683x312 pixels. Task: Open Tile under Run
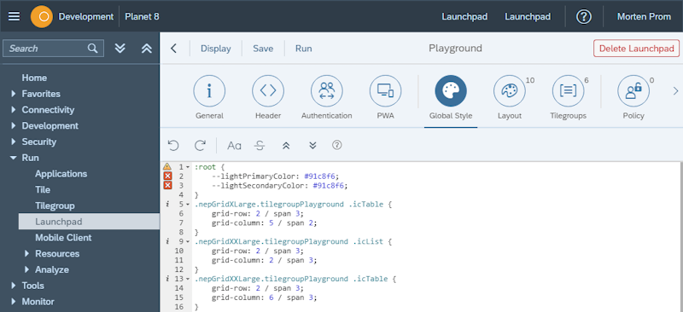[x=43, y=190]
